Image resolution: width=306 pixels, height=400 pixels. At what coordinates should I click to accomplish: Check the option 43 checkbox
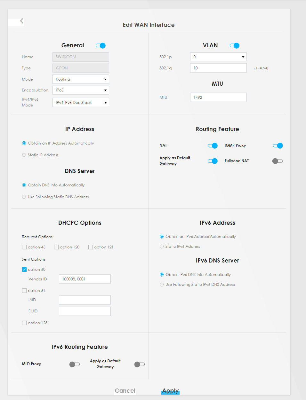point(24,247)
